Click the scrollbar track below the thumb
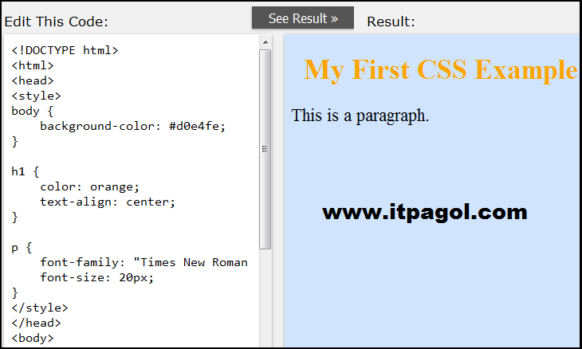 (265, 297)
